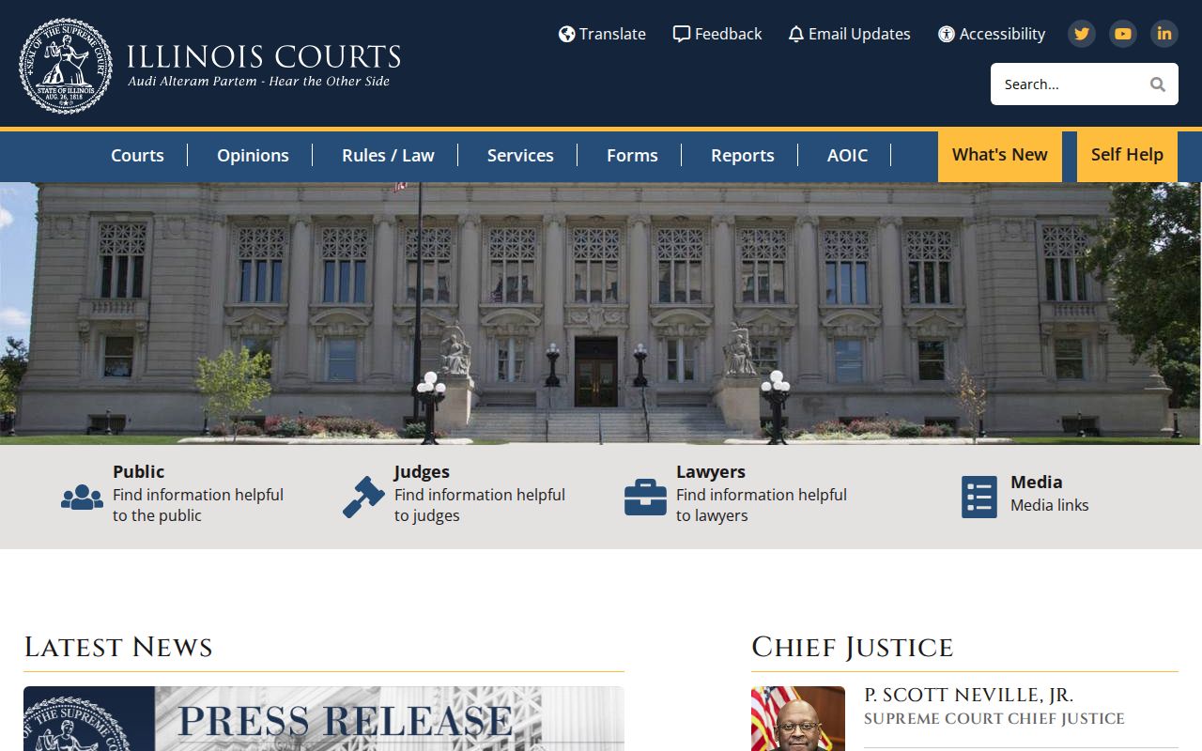Click the Press Release news thumbnail
1202x751 pixels.
pyautogui.click(x=324, y=718)
